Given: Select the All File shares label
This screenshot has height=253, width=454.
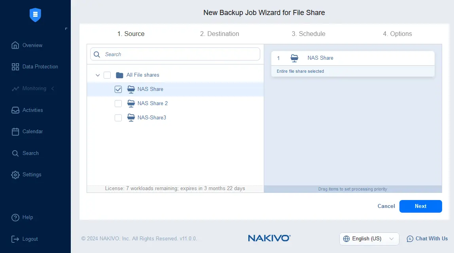Looking at the screenshot, I should tap(143, 75).
